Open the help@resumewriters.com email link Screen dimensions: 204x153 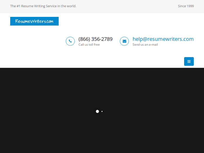pos(163,39)
